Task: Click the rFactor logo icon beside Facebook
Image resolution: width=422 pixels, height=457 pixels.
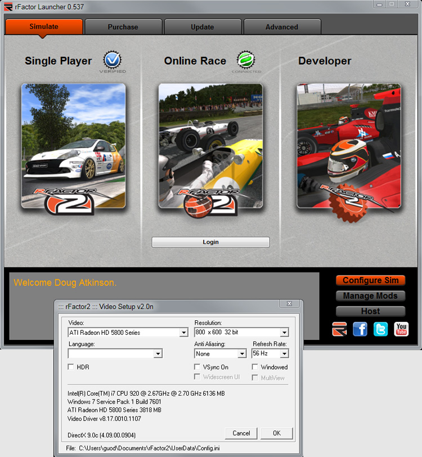Action: (339, 329)
